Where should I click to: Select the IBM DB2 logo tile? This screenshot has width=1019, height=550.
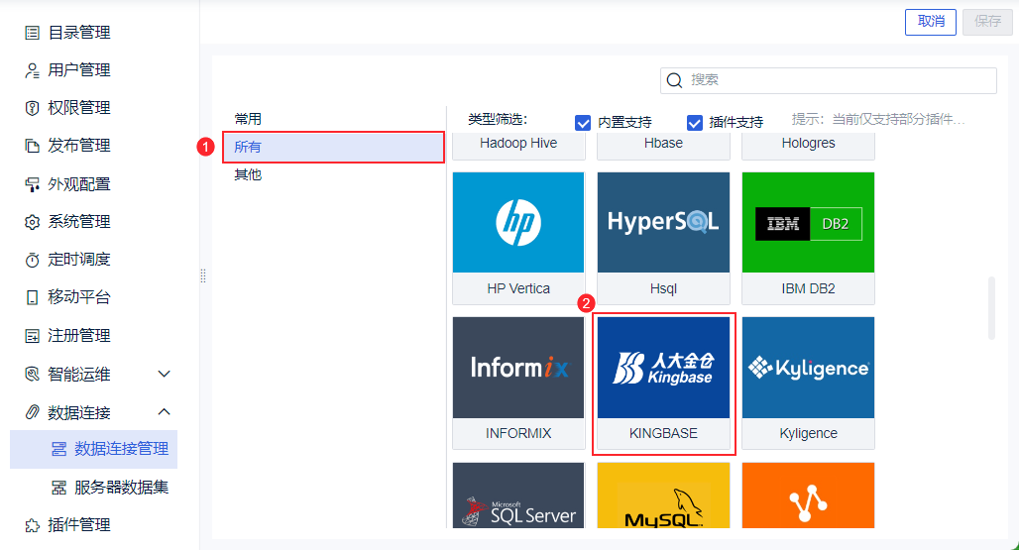tap(809, 222)
